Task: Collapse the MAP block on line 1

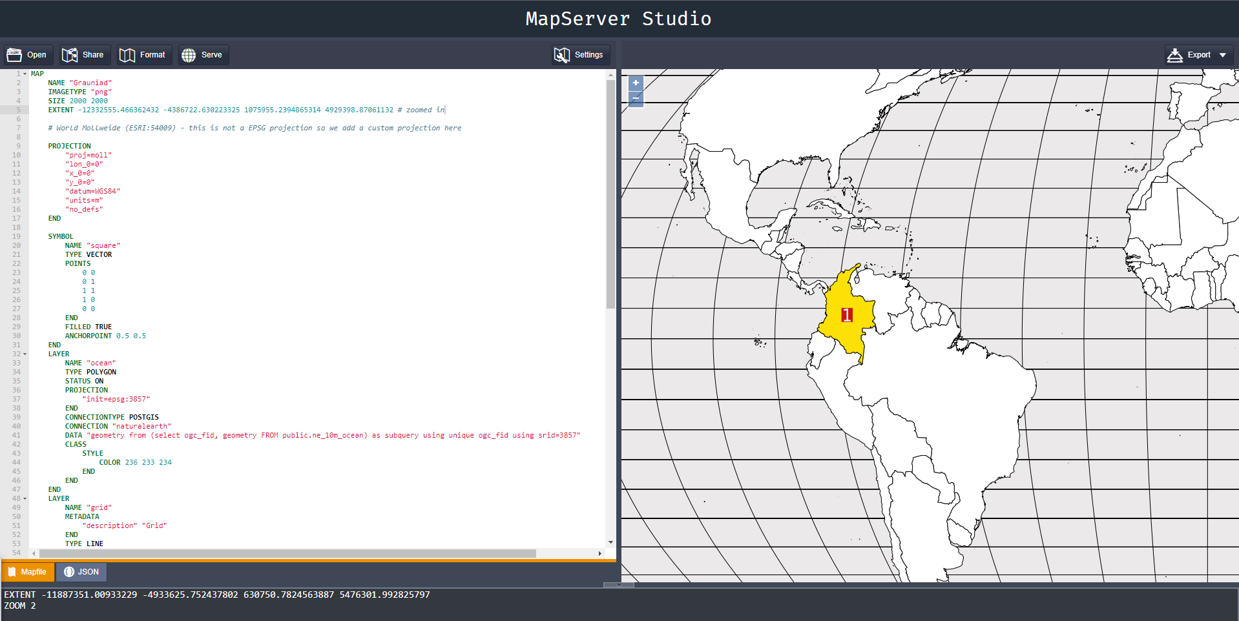Action: (25, 74)
